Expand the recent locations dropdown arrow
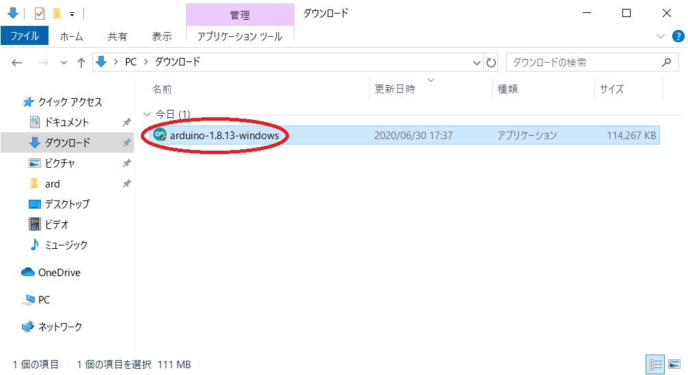 (x=64, y=63)
